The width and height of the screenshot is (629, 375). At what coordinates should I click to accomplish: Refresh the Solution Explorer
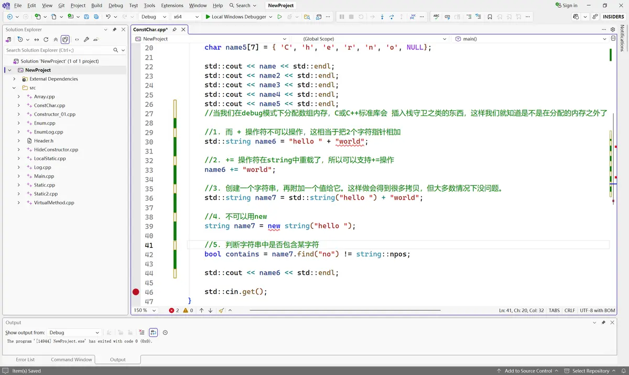46,39
